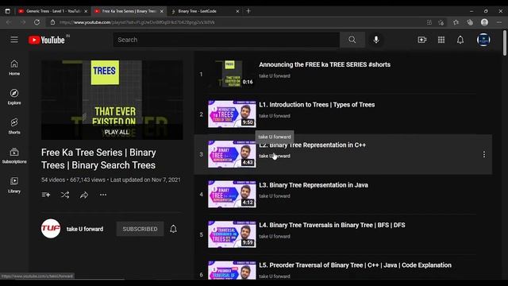The height and width of the screenshot is (286, 508).
Task: Click the SUBSCRIBED button
Action: pyautogui.click(x=140, y=229)
